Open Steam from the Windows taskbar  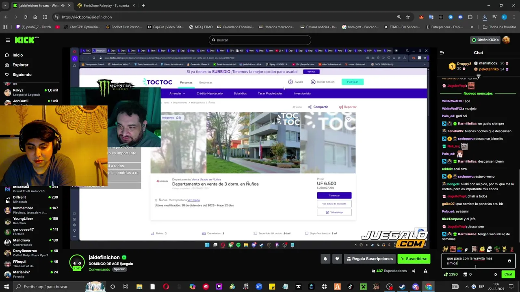402,287
